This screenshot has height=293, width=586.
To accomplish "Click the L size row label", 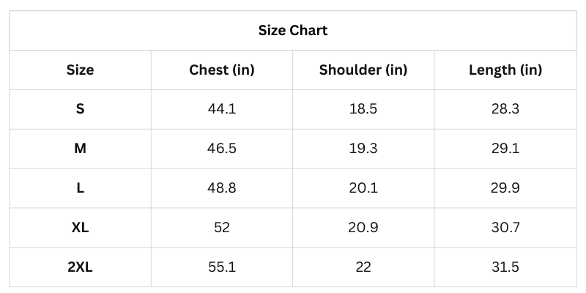I will pyautogui.click(x=81, y=188).
